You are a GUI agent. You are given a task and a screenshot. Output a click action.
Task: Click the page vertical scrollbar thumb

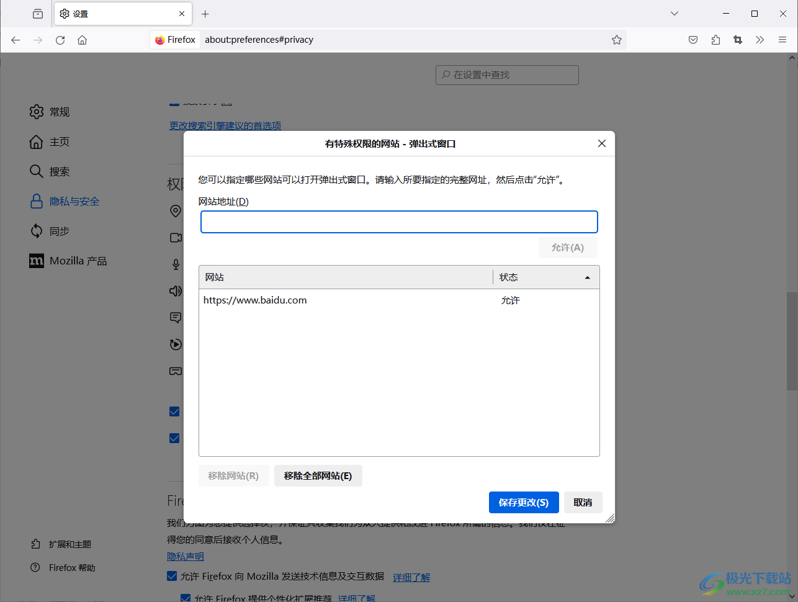792,340
